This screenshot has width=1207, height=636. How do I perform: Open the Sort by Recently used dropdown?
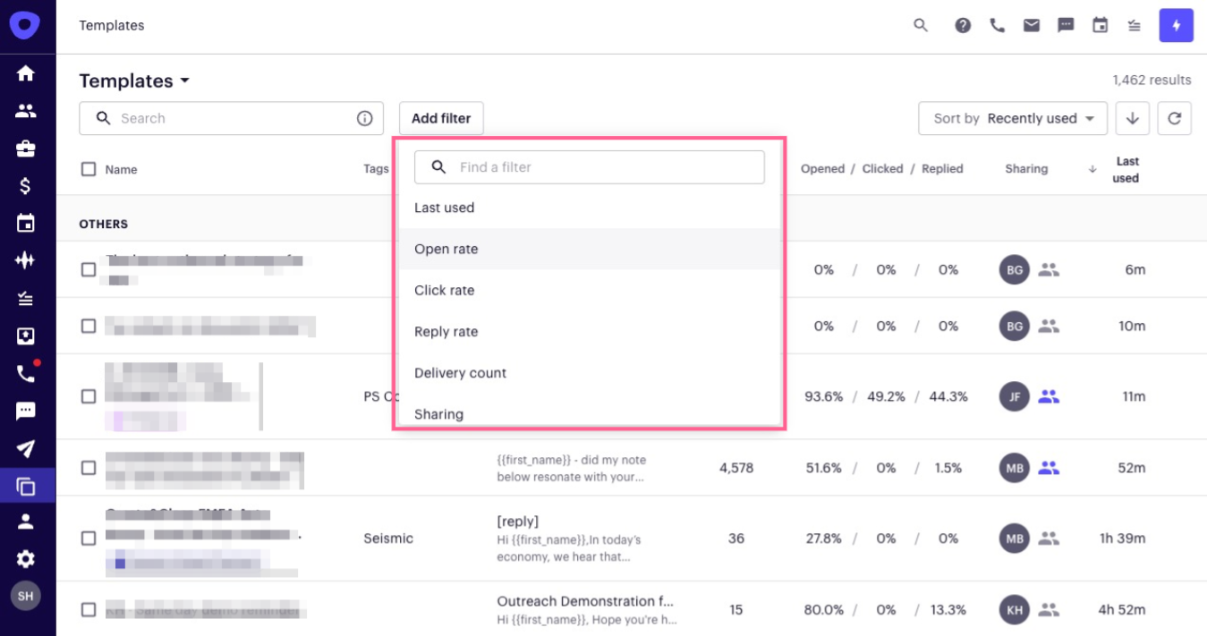coord(1013,118)
